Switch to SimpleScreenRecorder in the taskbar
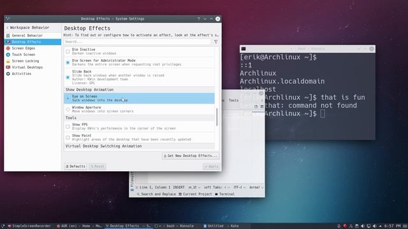This screenshot has height=229, width=408. pyautogui.click(x=29, y=226)
